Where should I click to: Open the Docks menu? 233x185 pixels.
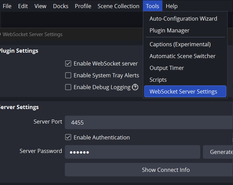point(61,6)
